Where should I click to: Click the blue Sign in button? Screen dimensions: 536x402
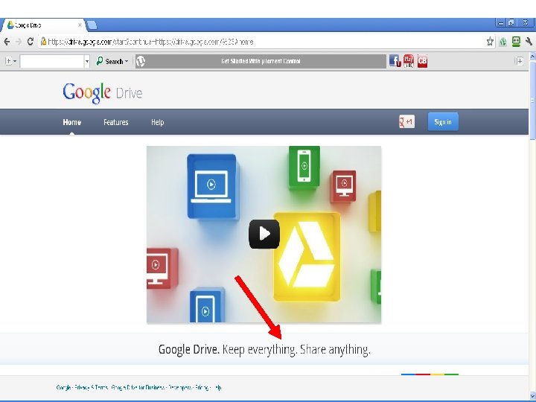tap(443, 121)
